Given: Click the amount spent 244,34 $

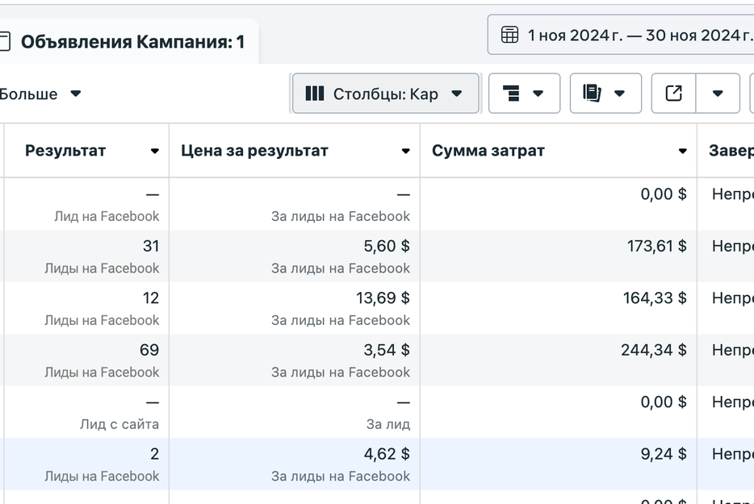Looking at the screenshot, I should 654,350.
